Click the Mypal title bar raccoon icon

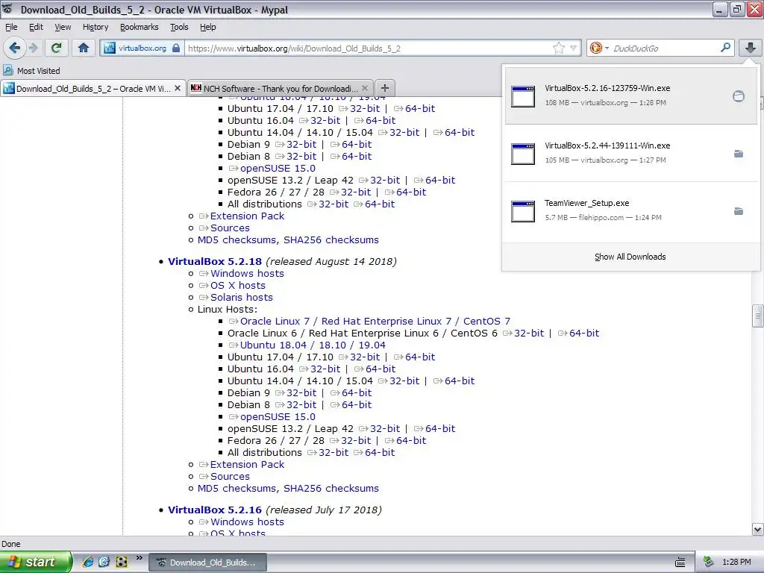[x=7, y=9]
